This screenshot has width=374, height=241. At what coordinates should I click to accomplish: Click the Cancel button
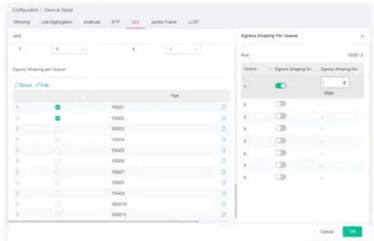point(327,231)
